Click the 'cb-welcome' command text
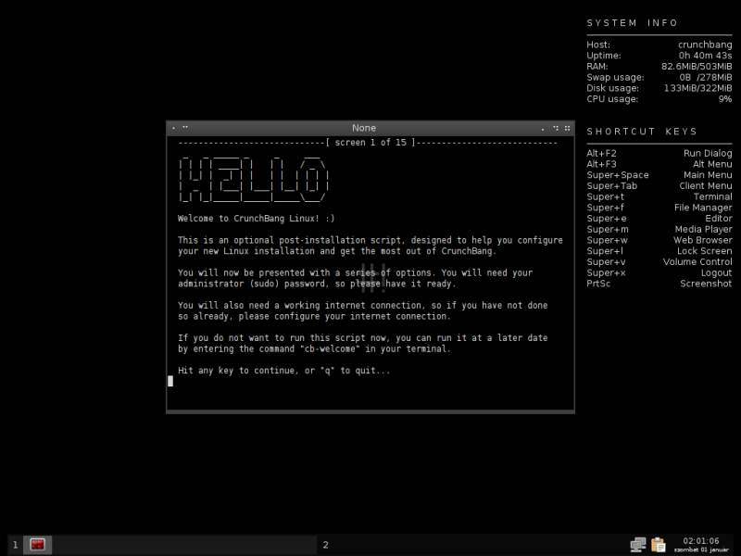Screen dimensions: 741x556 pyautogui.click(x=330, y=349)
